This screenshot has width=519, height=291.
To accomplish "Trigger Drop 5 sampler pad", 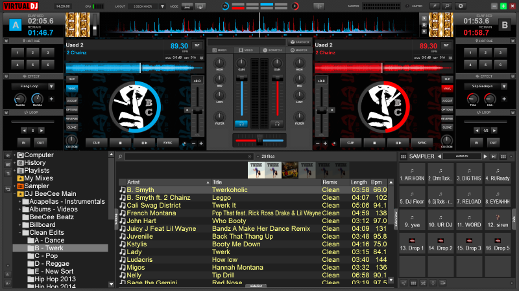I will (x=498, y=244).
